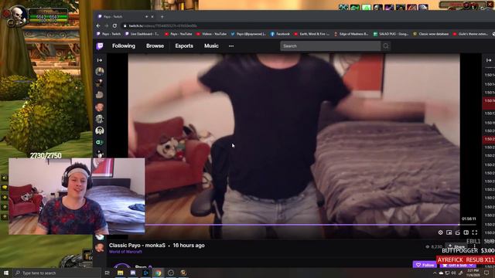Open the Edge of Madness bookmark
This screenshot has height=278, width=495.
coord(351,34)
